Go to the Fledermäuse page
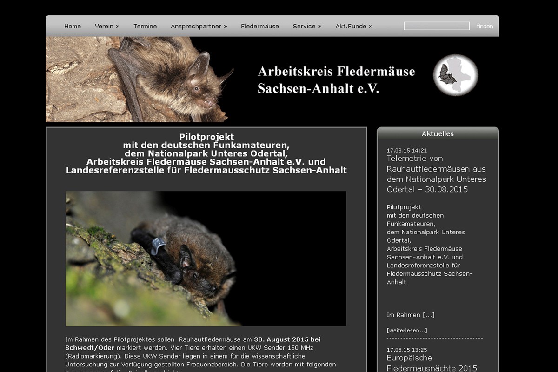 [x=260, y=27]
